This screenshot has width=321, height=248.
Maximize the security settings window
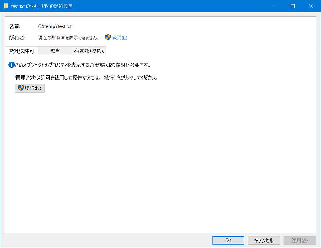[x=293, y=6]
